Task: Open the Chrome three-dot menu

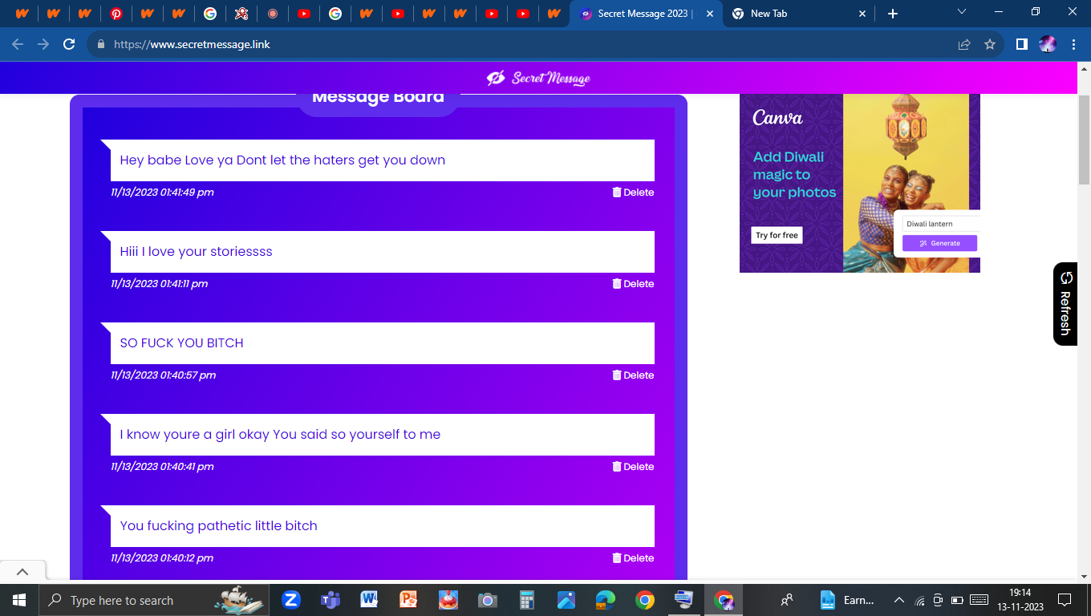Action: tap(1073, 44)
